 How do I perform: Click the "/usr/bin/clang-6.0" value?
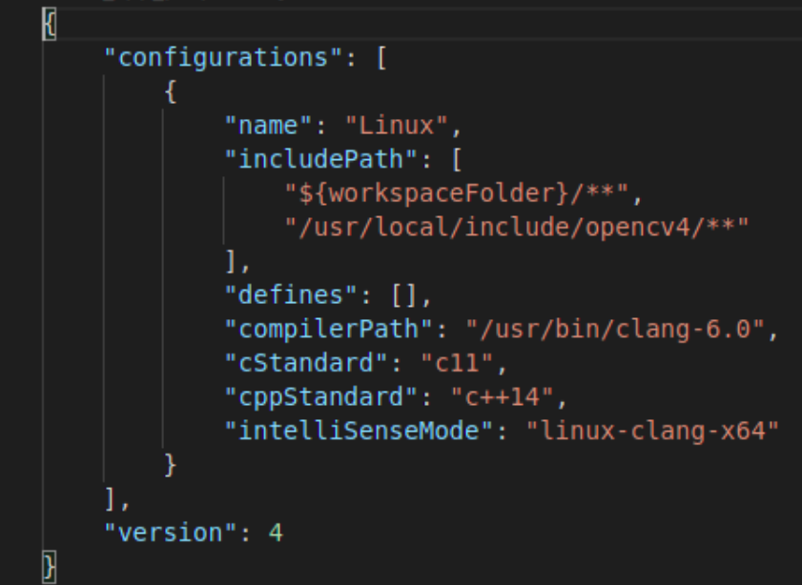(615, 329)
